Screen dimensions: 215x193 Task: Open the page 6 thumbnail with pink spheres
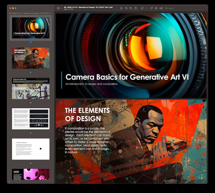[x=31, y=174]
